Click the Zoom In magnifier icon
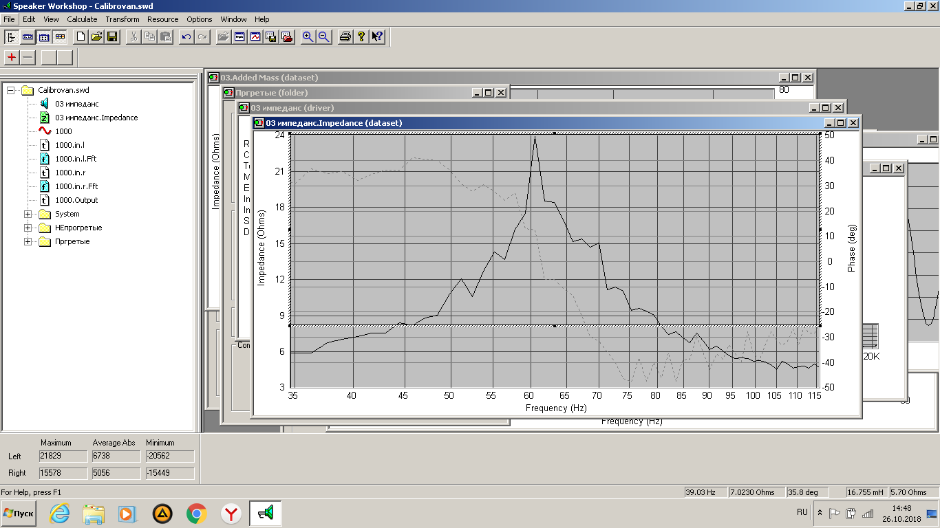Viewport: 940px width, 528px height. point(308,37)
